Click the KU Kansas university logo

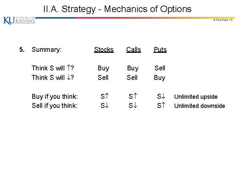19,20
